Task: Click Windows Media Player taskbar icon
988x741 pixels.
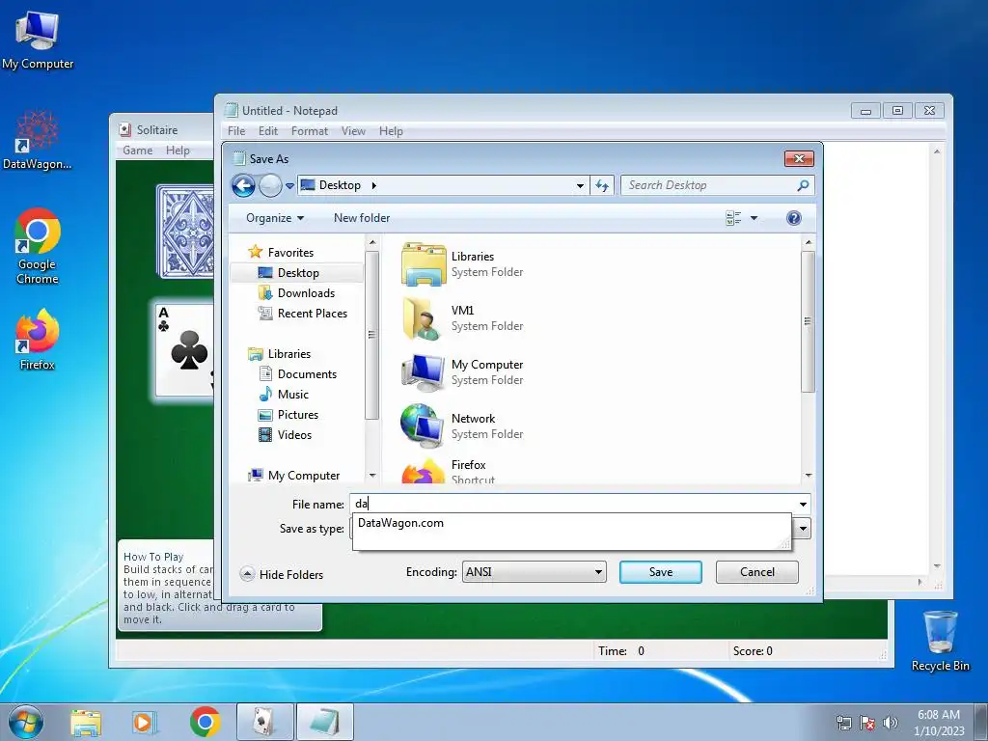Action: point(145,722)
